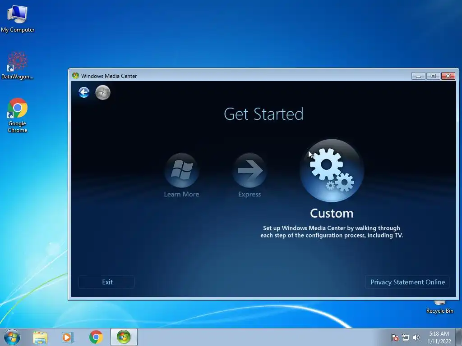The width and height of the screenshot is (462, 346).
Task: Select the Learn More Windows logo icon
Action: [182, 170]
